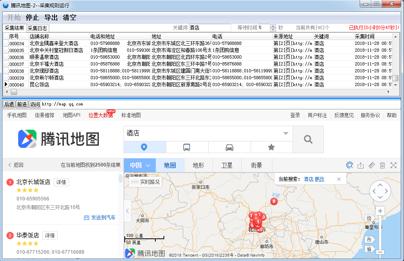
Task: Select the 街景 street view tab
Action: 256,165
